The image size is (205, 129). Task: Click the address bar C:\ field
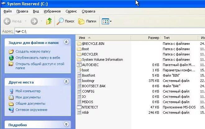click(x=110, y=31)
